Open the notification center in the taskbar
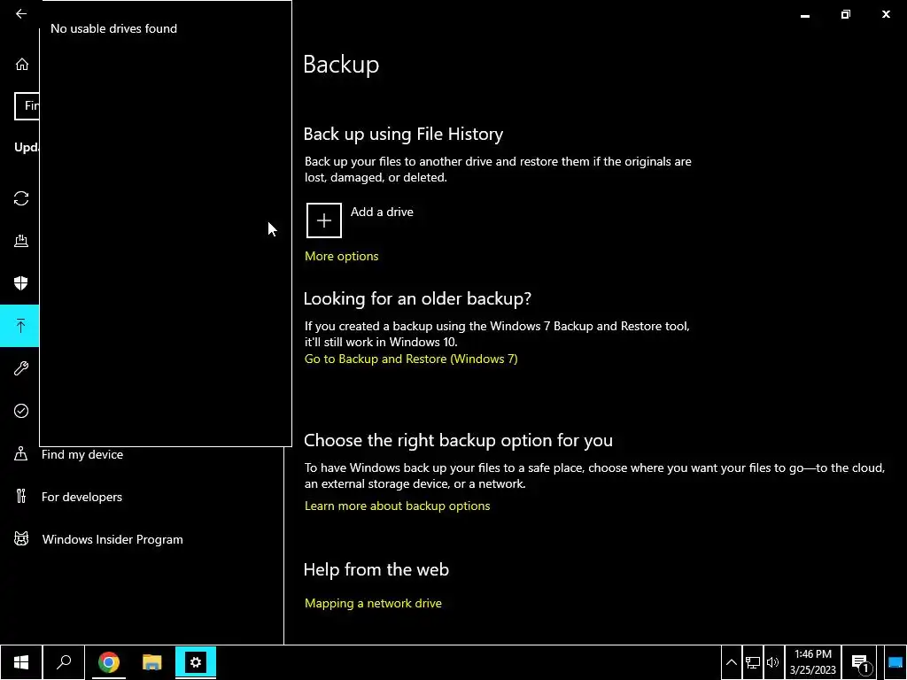This screenshot has height=680, width=907. click(859, 662)
